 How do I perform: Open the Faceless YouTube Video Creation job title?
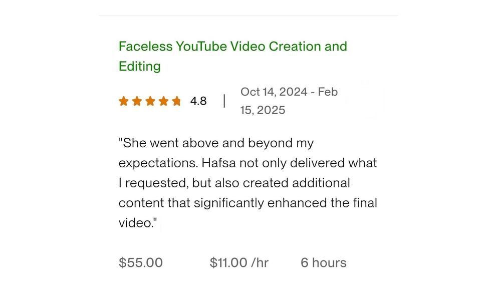coord(232,47)
